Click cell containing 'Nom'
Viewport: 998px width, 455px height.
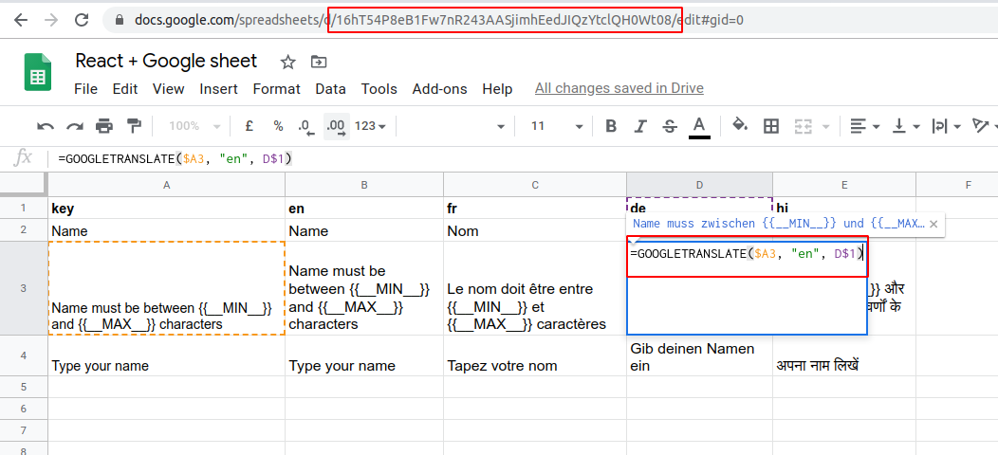pos(535,230)
